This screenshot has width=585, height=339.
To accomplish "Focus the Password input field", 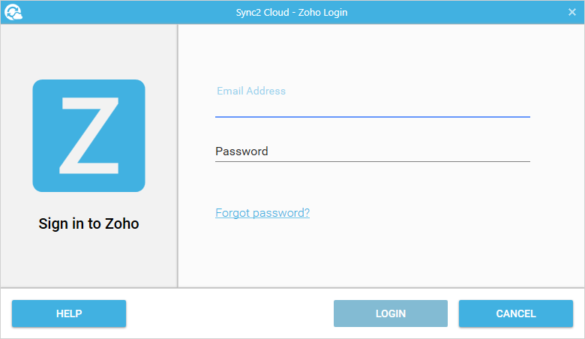I will click(x=372, y=151).
